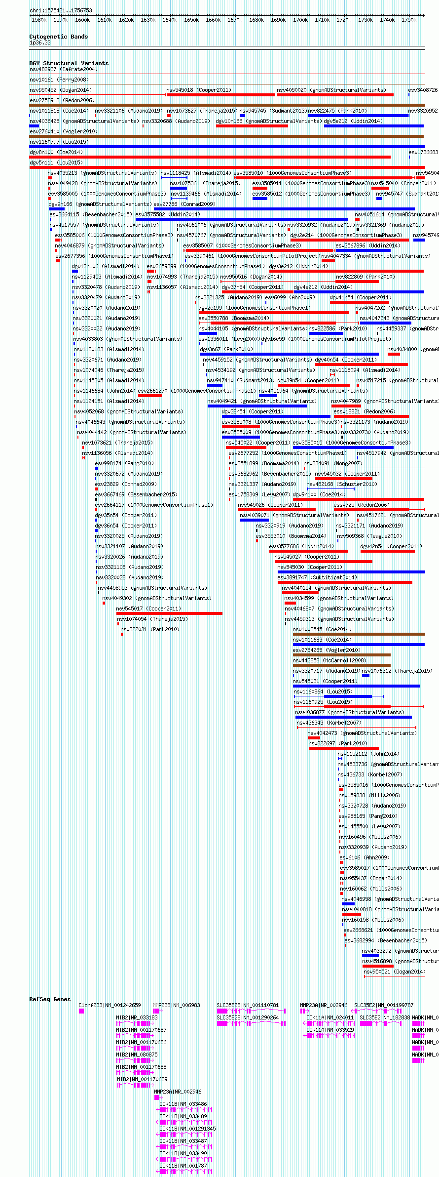Open variant nsv10161 (Perry2008)
The width and height of the screenshot is (439, 1177).
[59, 80]
